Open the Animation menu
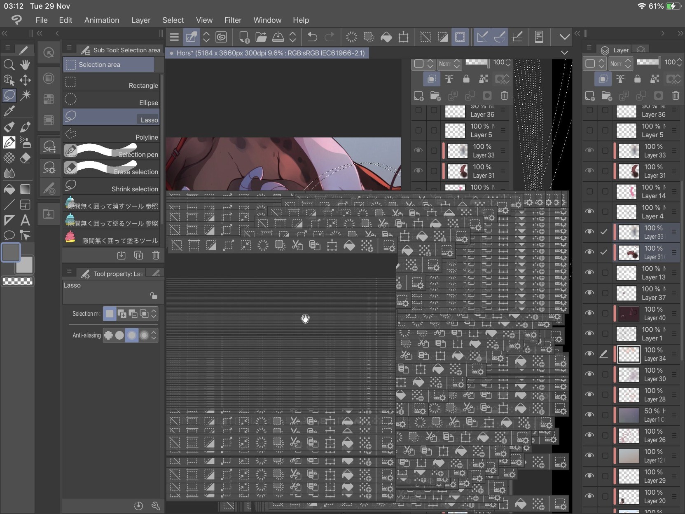The height and width of the screenshot is (514, 685). click(x=102, y=20)
